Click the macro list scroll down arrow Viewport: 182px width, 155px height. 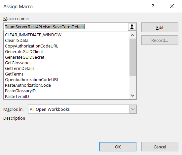coord(132,95)
